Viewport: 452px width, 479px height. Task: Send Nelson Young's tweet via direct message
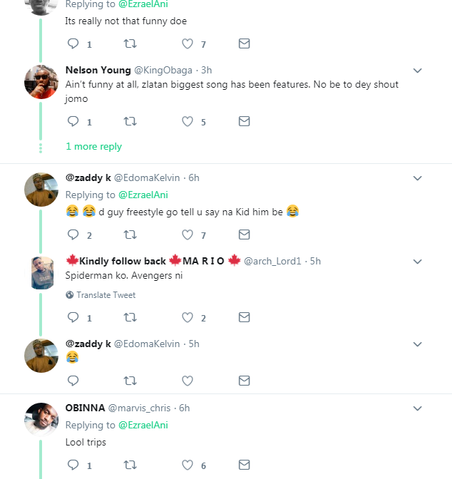244,122
